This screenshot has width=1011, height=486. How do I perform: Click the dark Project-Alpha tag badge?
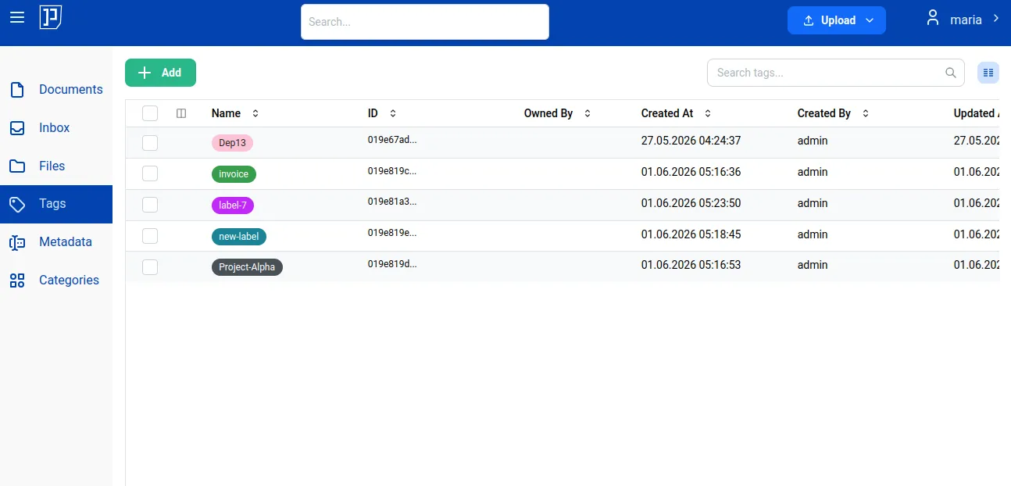coord(247,267)
